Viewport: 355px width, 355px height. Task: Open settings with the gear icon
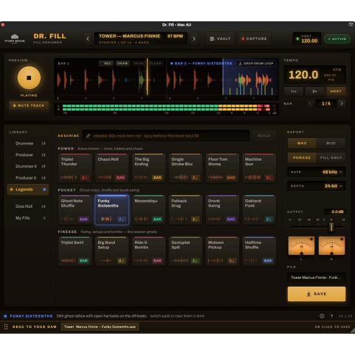point(321,316)
